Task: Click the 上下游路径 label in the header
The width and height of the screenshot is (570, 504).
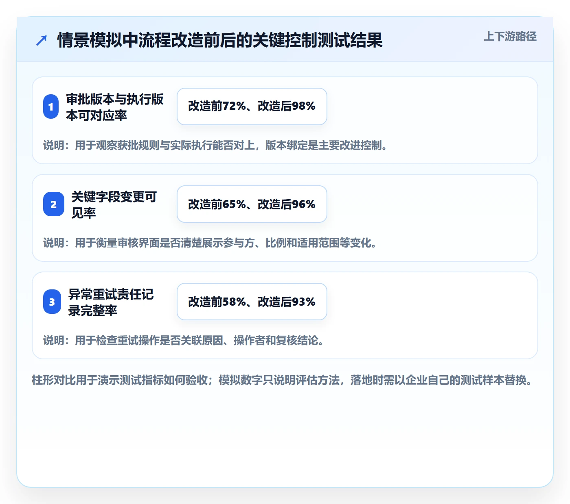Action: [x=510, y=37]
